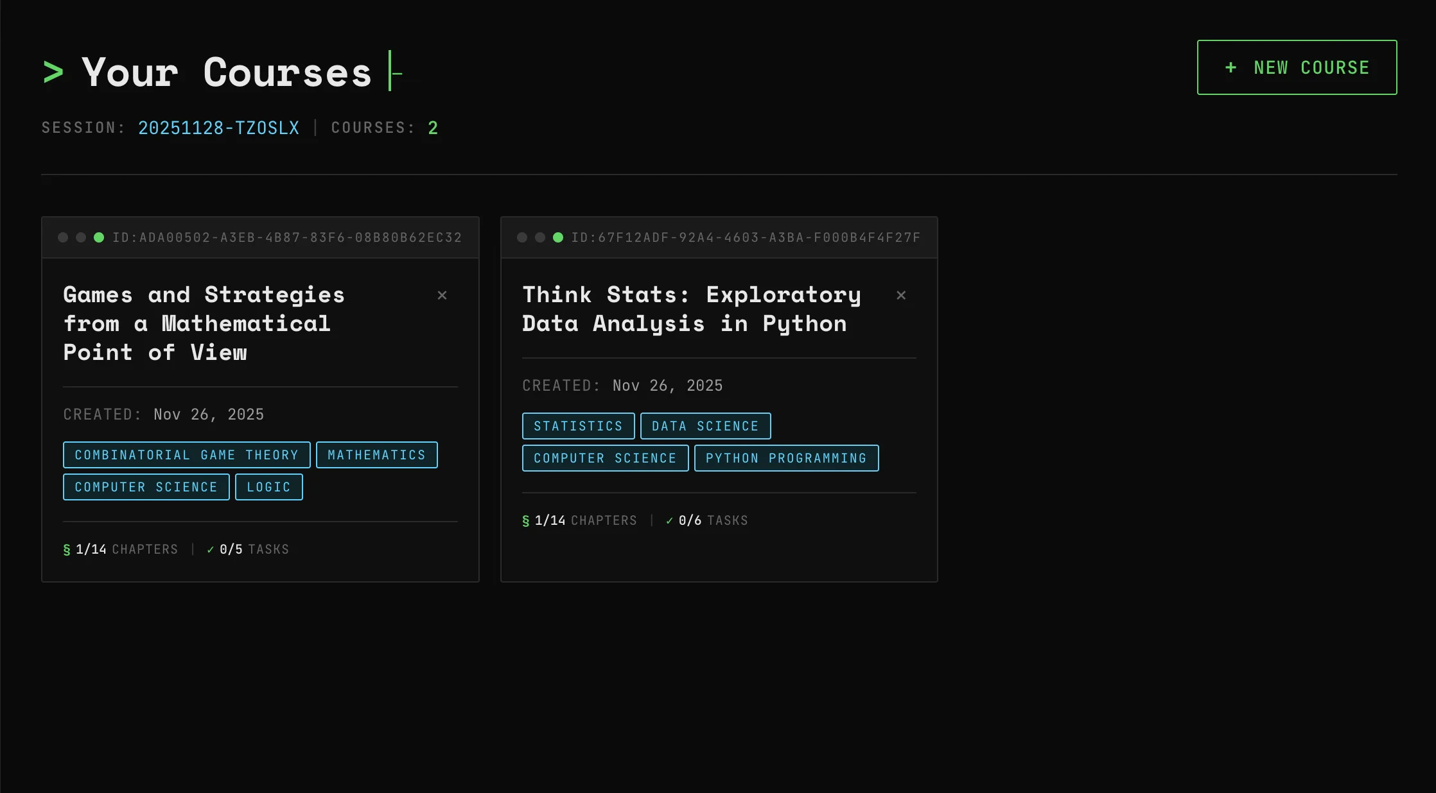Dismiss the Games and Strategies course
Screen dimensions: 1436x793
pyautogui.click(x=442, y=295)
